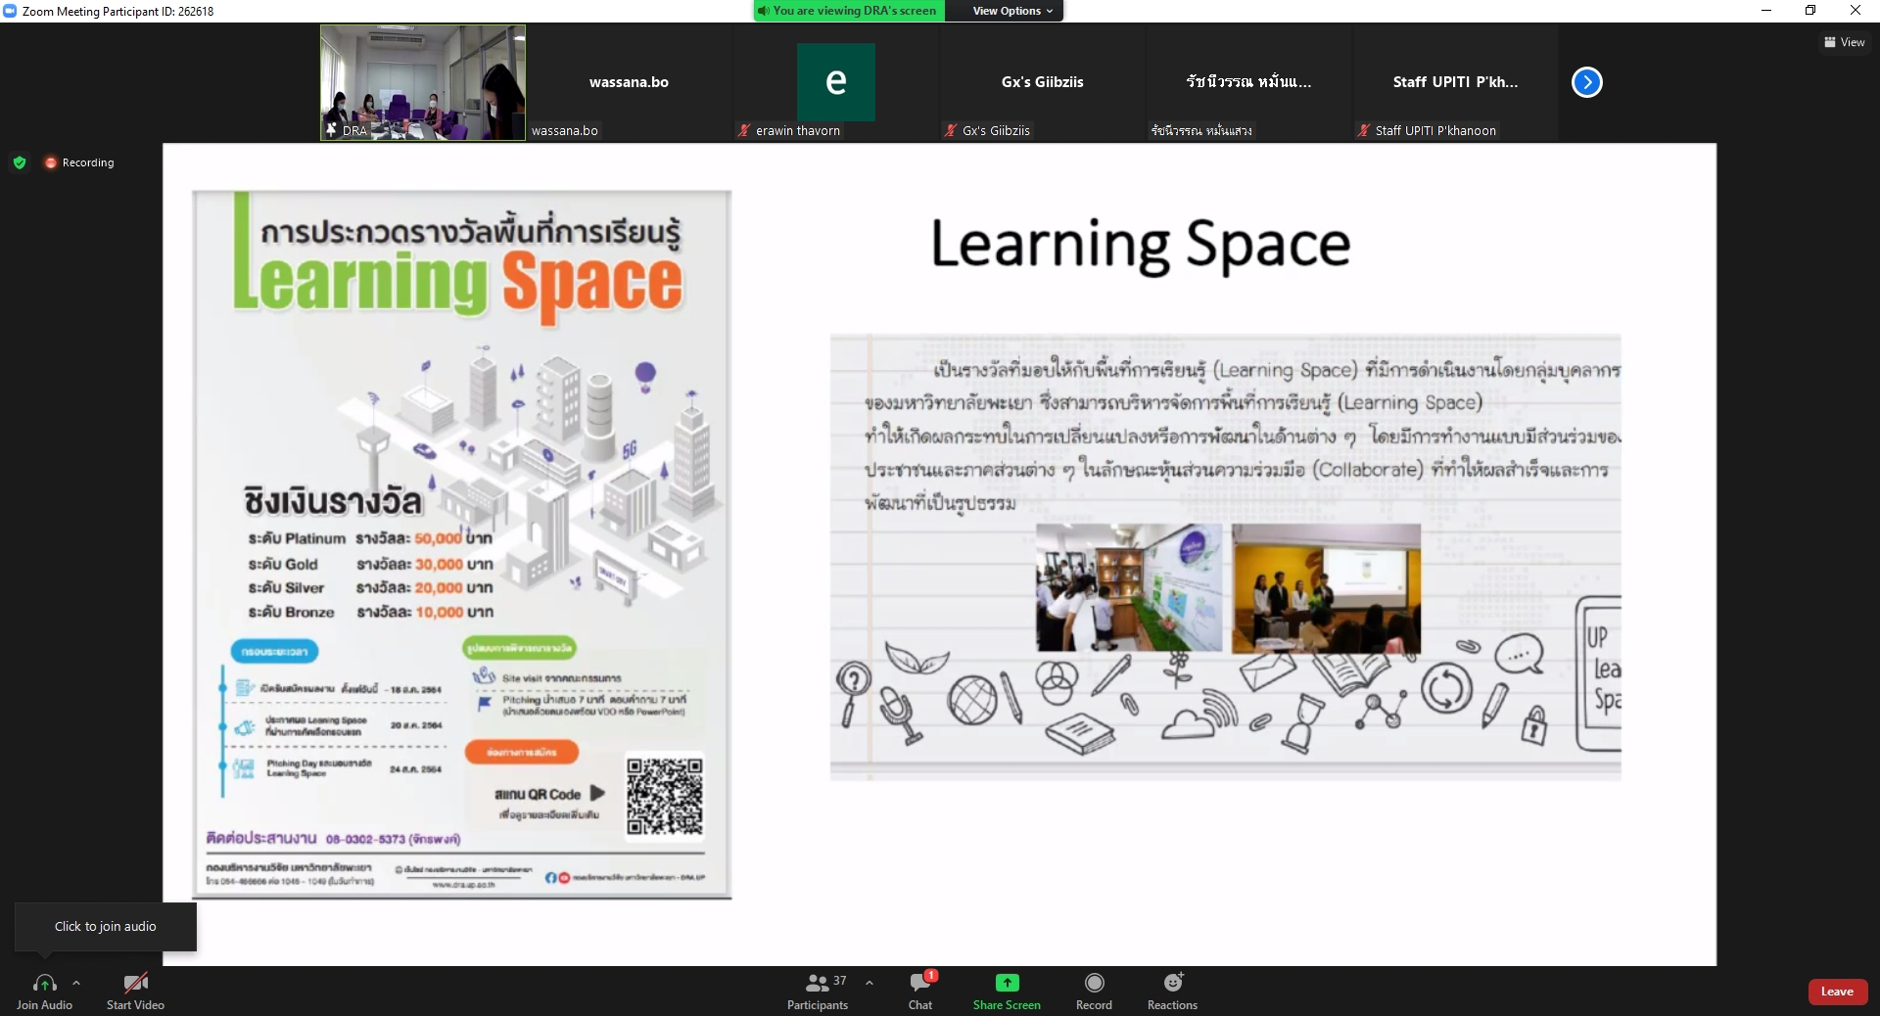The width and height of the screenshot is (1880, 1016).
Task: Open the View Options dropdown
Action: [1012, 11]
